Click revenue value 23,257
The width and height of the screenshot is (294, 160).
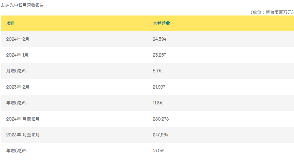pyautogui.click(x=160, y=55)
